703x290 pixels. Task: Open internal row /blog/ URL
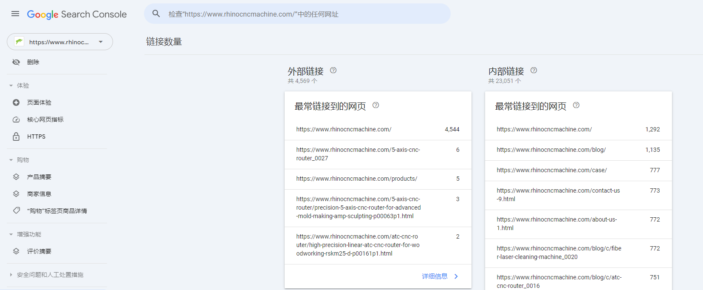tap(579, 150)
